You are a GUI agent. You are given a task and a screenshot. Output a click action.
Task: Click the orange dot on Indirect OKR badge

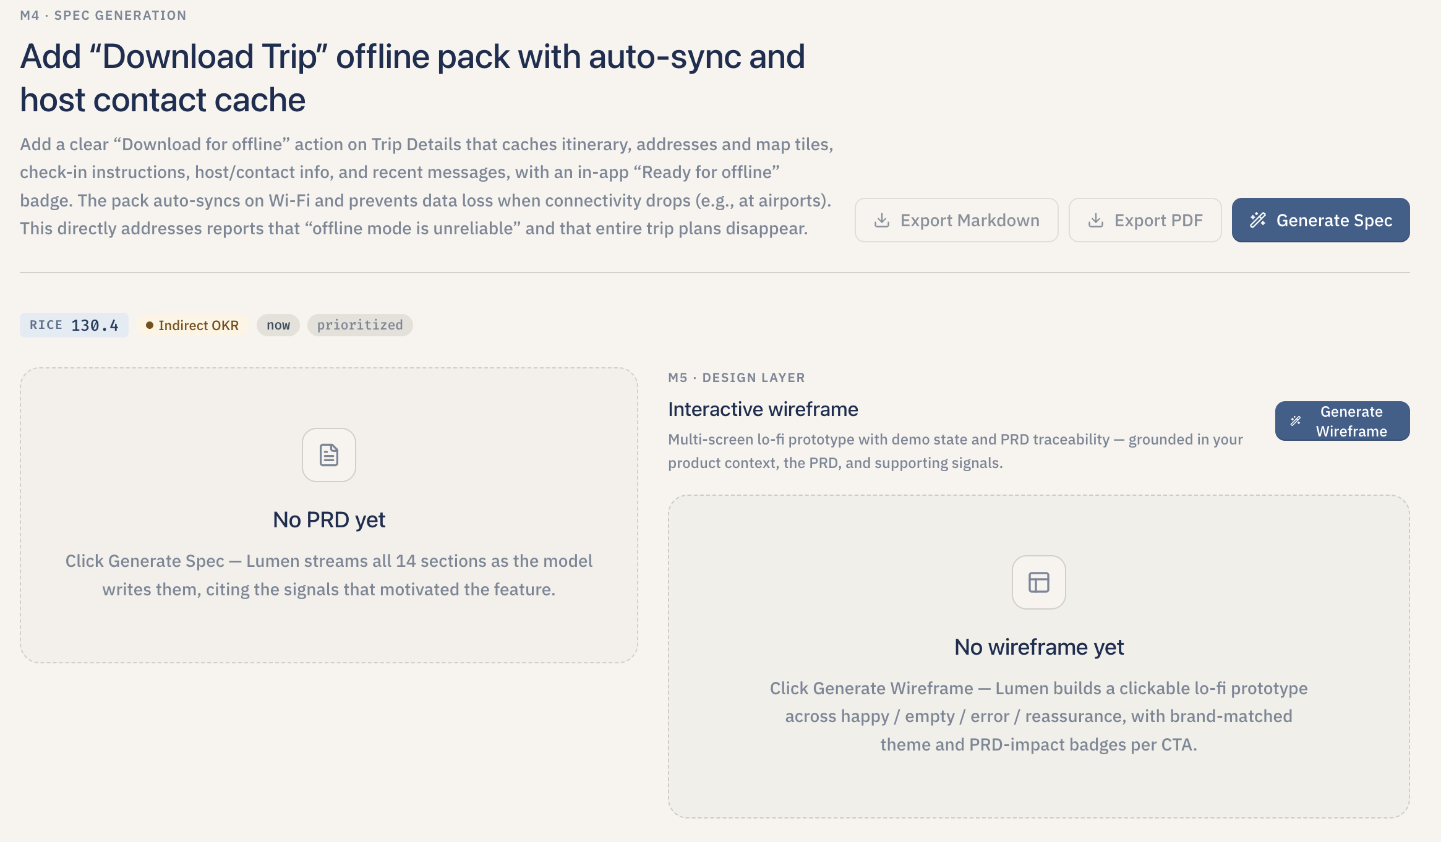[150, 325]
